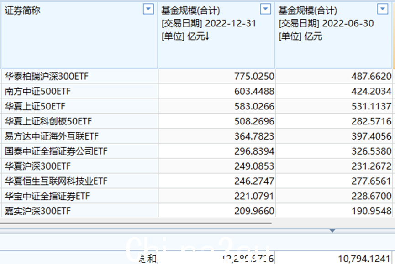
Task: Pick the 282.5716 value cell
Action: 334,121
